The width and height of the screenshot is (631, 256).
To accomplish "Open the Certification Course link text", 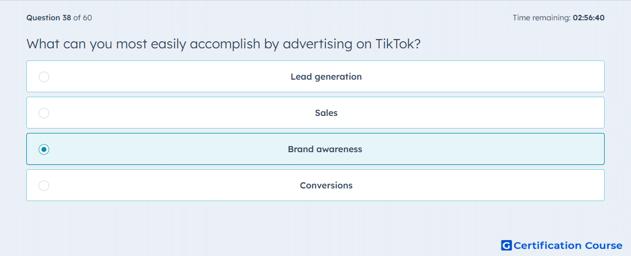I will (568, 246).
